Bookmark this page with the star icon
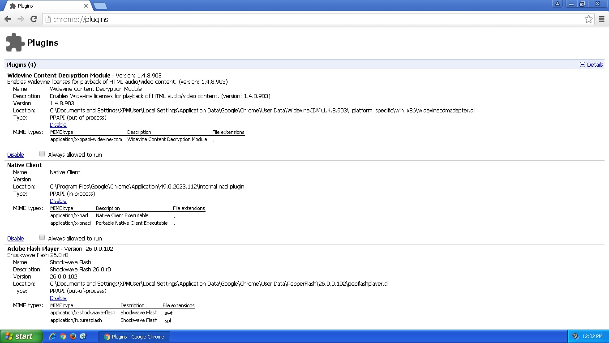The height and width of the screenshot is (343, 609). (x=588, y=19)
